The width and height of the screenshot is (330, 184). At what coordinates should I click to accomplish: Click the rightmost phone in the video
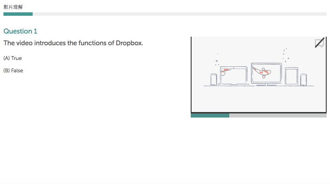click(x=303, y=80)
